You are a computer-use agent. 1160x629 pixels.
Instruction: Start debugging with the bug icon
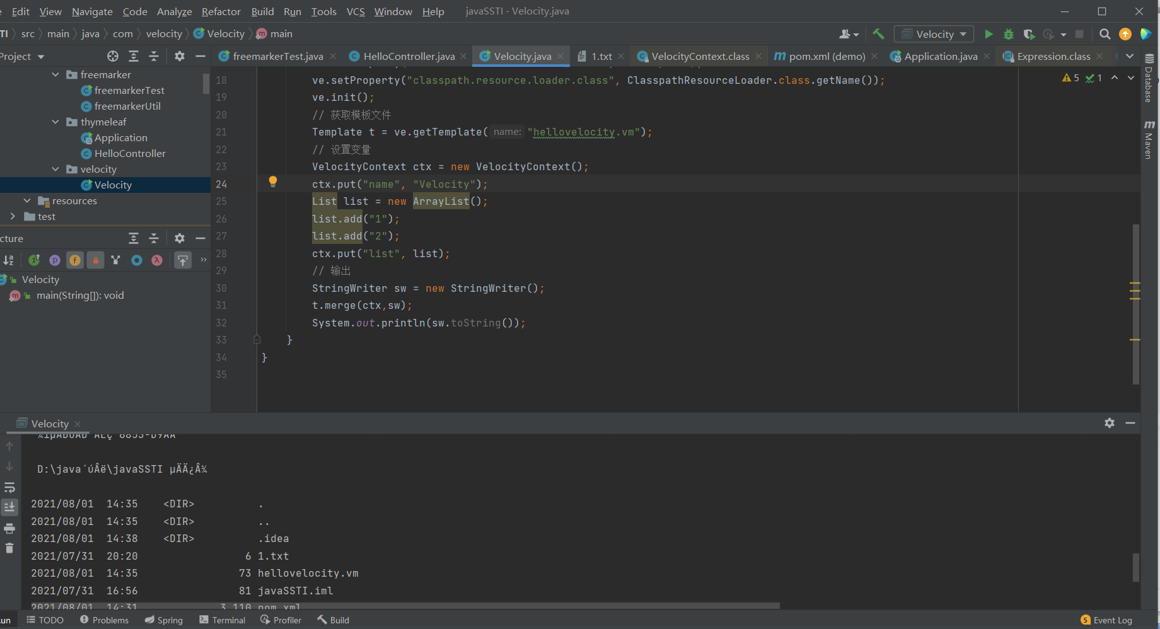coord(1009,34)
